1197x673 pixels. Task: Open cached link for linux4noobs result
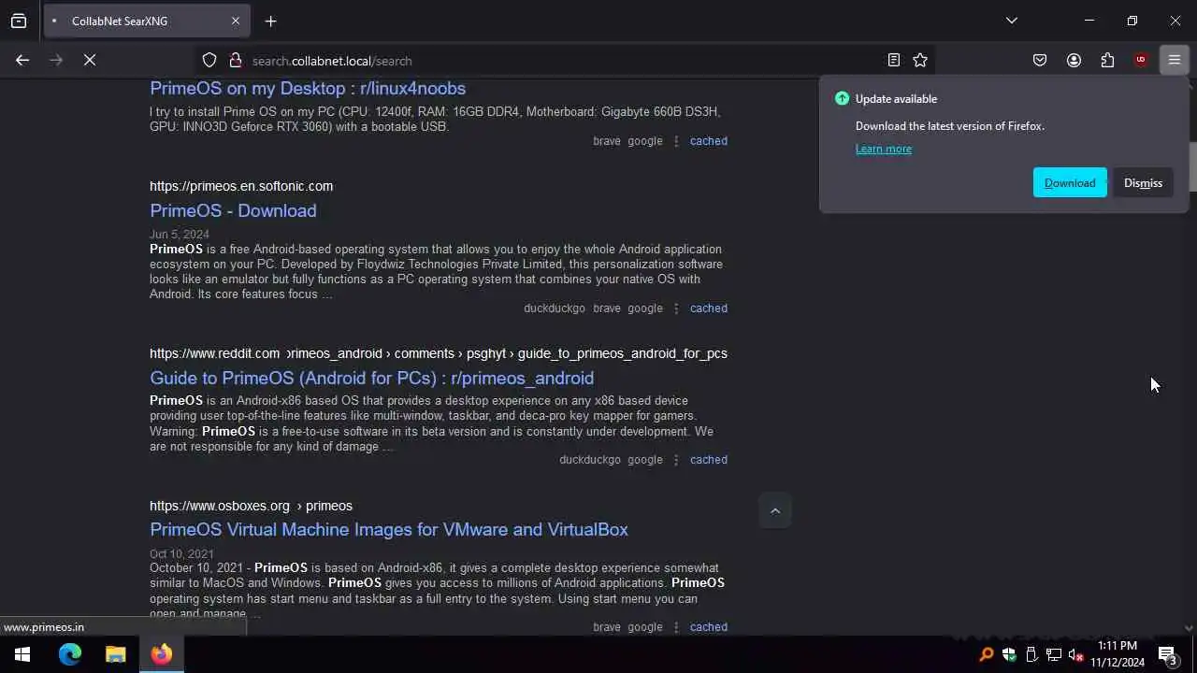point(708,141)
